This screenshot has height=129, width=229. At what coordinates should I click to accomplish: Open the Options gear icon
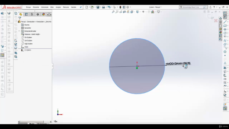pos(128,7)
